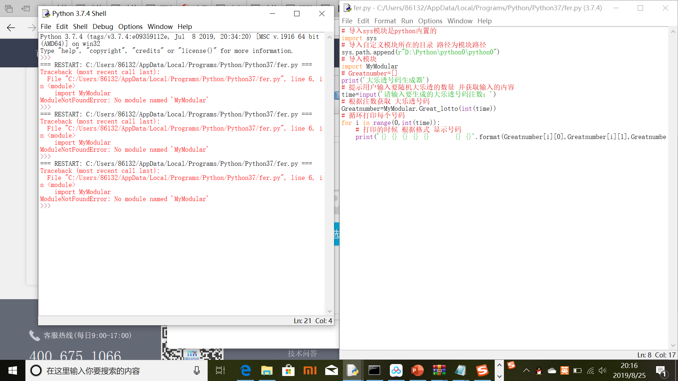Click microphone icon in taskbar search
The width and height of the screenshot is (678, 381).
click(x=197, y=370)
